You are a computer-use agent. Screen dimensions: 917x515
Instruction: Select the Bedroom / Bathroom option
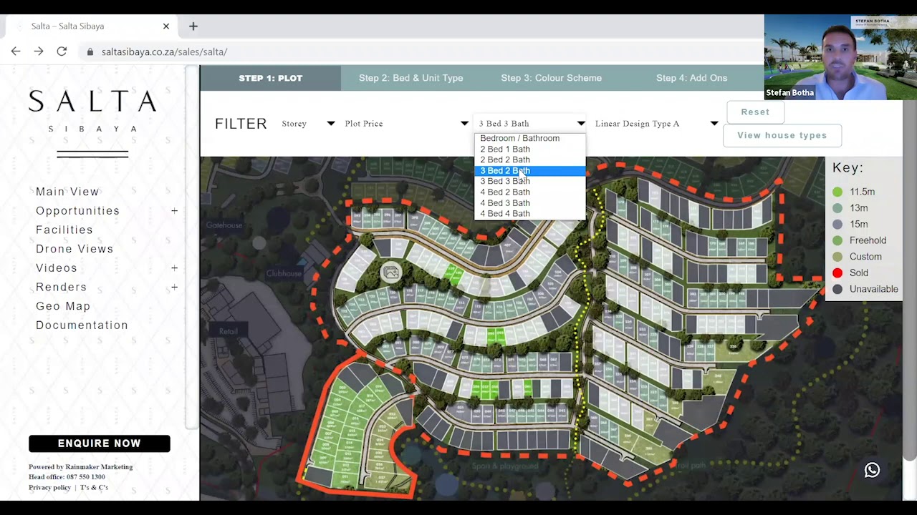529,138
